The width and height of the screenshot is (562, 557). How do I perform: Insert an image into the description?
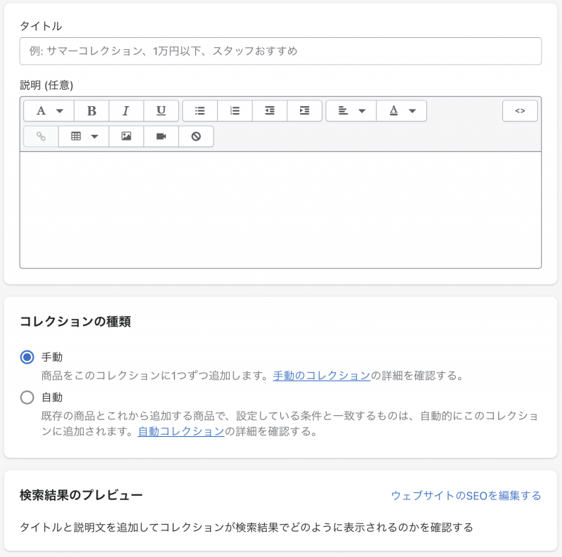(x=126, y=136)
